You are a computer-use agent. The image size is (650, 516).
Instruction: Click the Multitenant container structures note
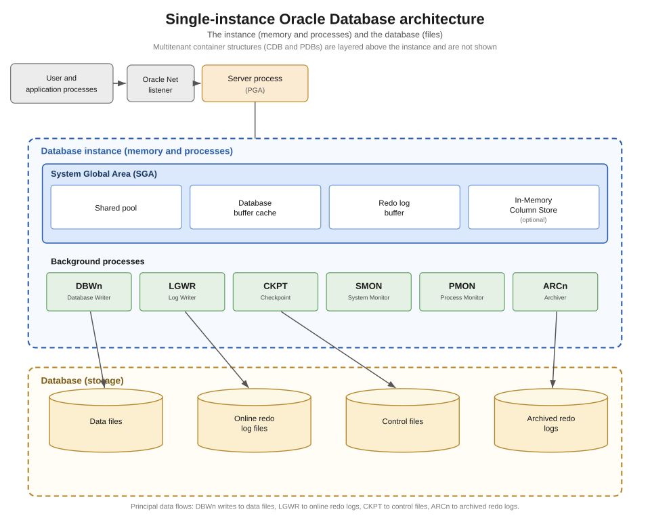[325, 47]
